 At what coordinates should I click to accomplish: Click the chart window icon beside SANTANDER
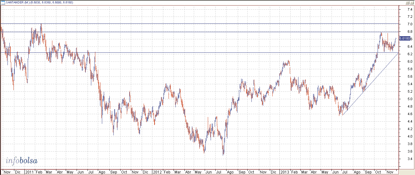[3, 2]
